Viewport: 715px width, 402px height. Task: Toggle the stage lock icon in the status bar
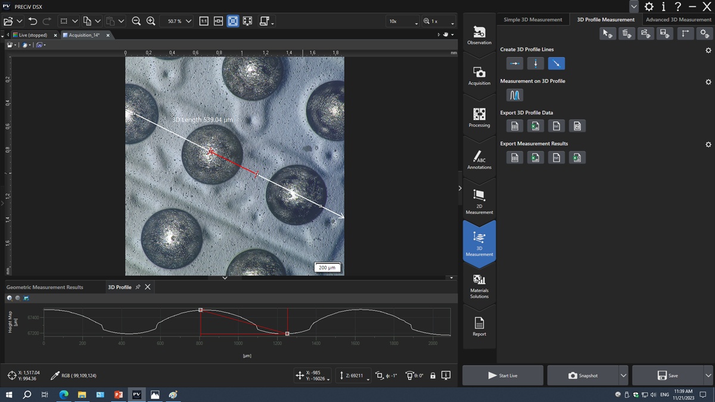tap(433, 375)
